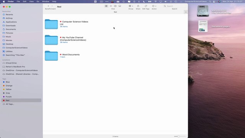
Task: Click the 'My YouTube Channel' folder name
Action: pyautogui.click(x=73, y=39)
